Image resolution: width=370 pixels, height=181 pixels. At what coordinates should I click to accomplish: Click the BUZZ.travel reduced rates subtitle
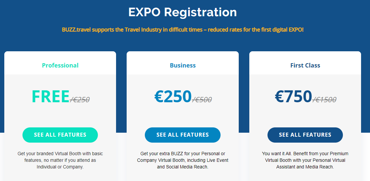(x=183, y=30)
